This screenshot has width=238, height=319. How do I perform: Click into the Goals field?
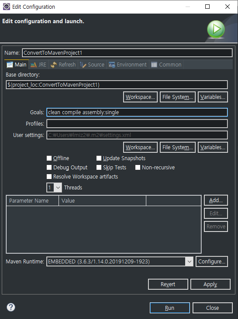click(137, 112)
